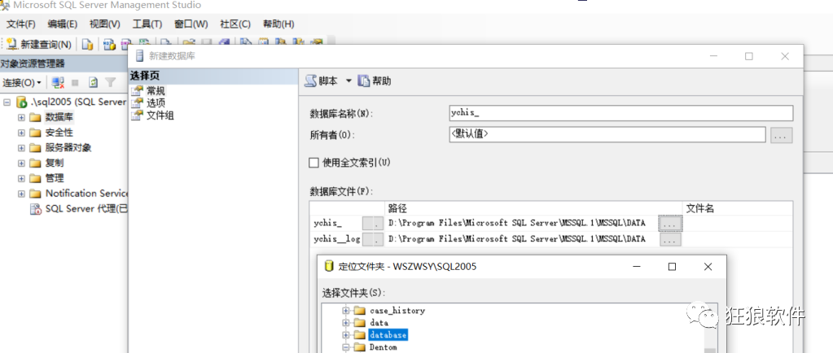
Task: Click the 所有者 input field
Action: click(x=607, y=135)
